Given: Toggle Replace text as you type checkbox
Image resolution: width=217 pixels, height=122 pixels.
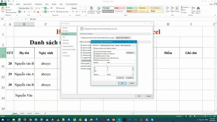Looking at the screenshot, I should click(94, 60).
